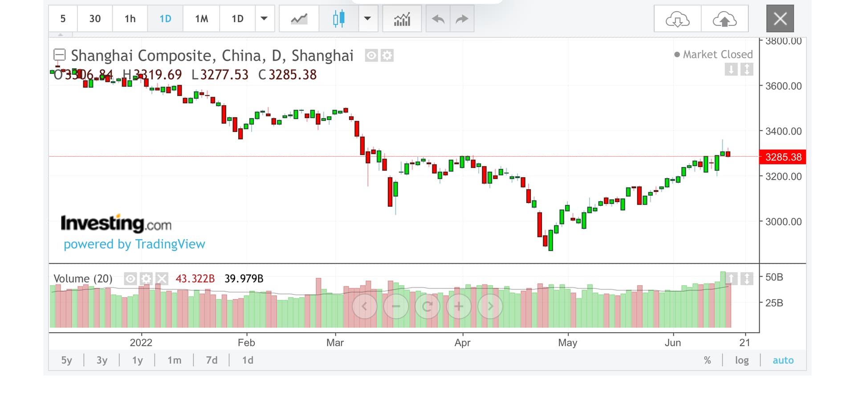Click the undo arrow icon
The height and width of the screenshot is (395, 855).
coord(438,19)
